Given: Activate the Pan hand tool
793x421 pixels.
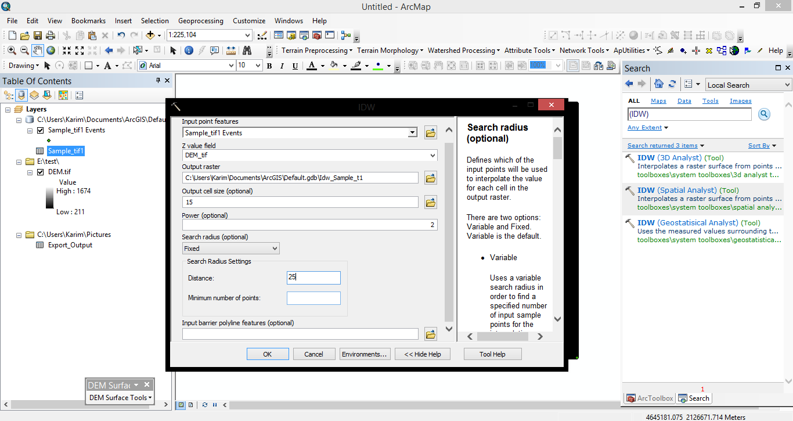Looking at the screenshot, I should pyautogui.click(x=38, y=51).
